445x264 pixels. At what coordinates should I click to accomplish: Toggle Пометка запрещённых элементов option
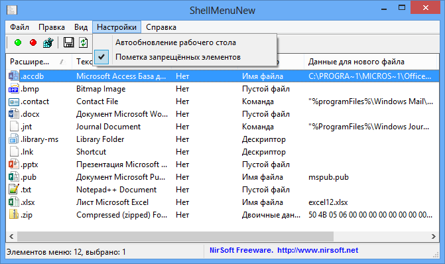185,57
